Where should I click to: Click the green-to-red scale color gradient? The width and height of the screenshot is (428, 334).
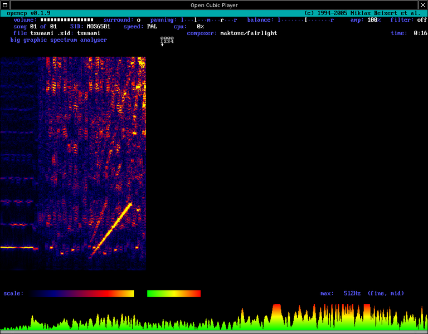point(174,293)
